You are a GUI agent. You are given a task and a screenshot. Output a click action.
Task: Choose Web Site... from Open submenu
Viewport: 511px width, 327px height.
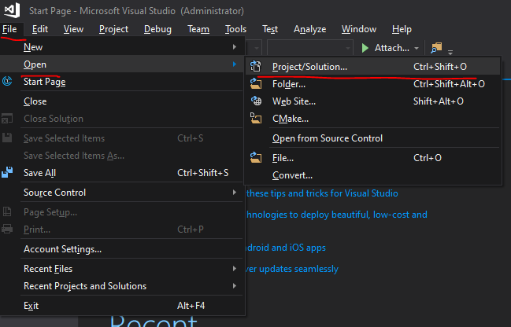372,101
